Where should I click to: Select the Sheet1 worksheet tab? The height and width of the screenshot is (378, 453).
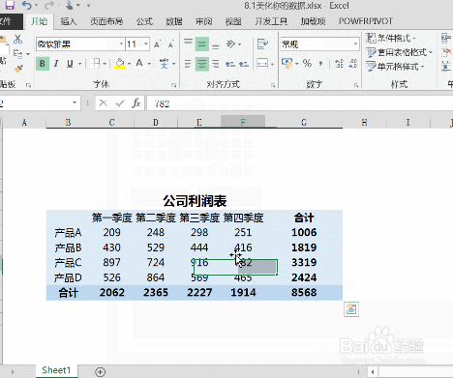pos(56,370)
